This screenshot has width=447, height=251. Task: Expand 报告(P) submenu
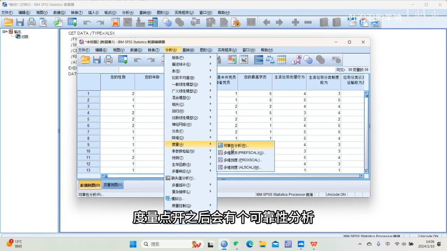tap(190, 58)
